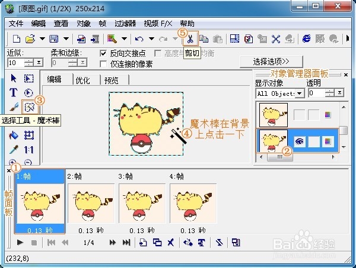This screenshot has width=356, height=268.
Task: Click the object list vertical scrollbar
Action: (344, 128)
